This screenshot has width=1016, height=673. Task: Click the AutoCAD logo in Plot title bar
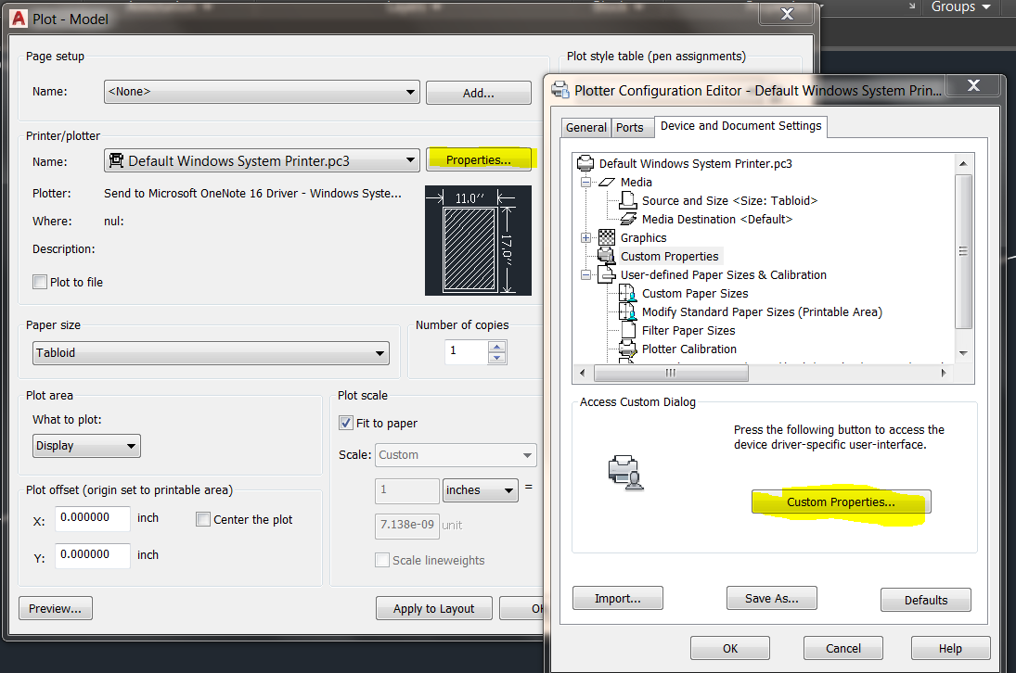pyautogui.click(x=19, y=19)
